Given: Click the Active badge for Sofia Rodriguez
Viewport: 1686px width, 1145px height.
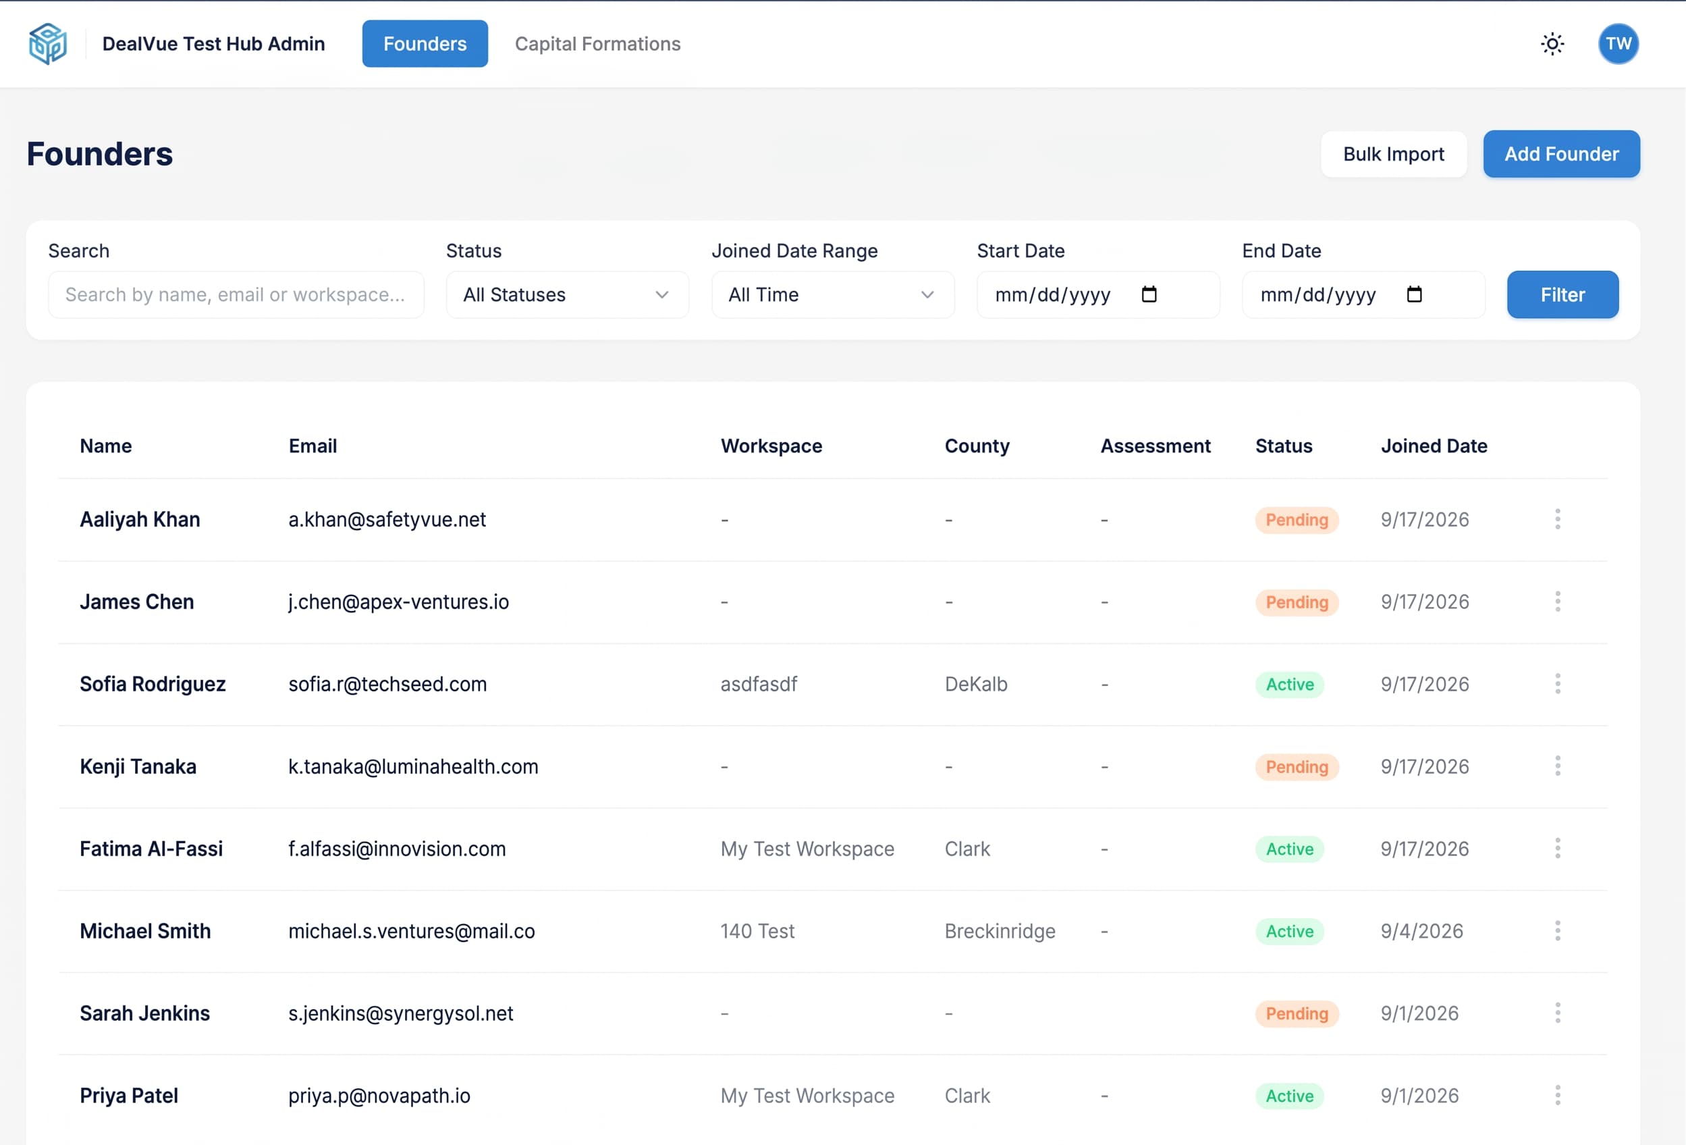Looking at the screenshot, I should pos(1289,685).
